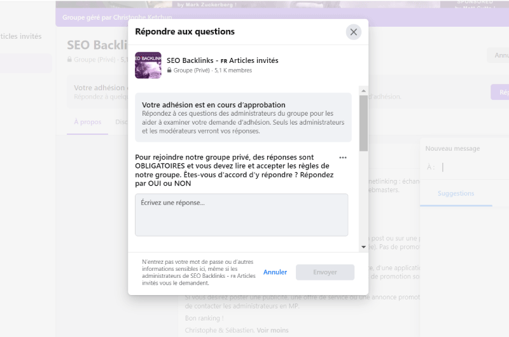Click the Répondre aux questions dialog title

[185, 31]
